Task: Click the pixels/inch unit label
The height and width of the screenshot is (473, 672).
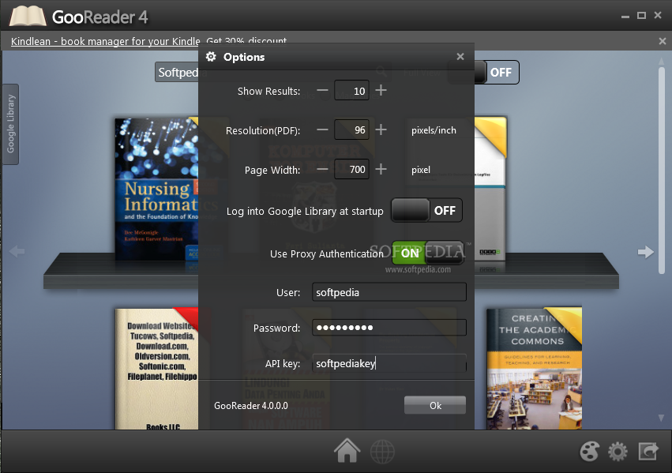Action: coord(434,130)
